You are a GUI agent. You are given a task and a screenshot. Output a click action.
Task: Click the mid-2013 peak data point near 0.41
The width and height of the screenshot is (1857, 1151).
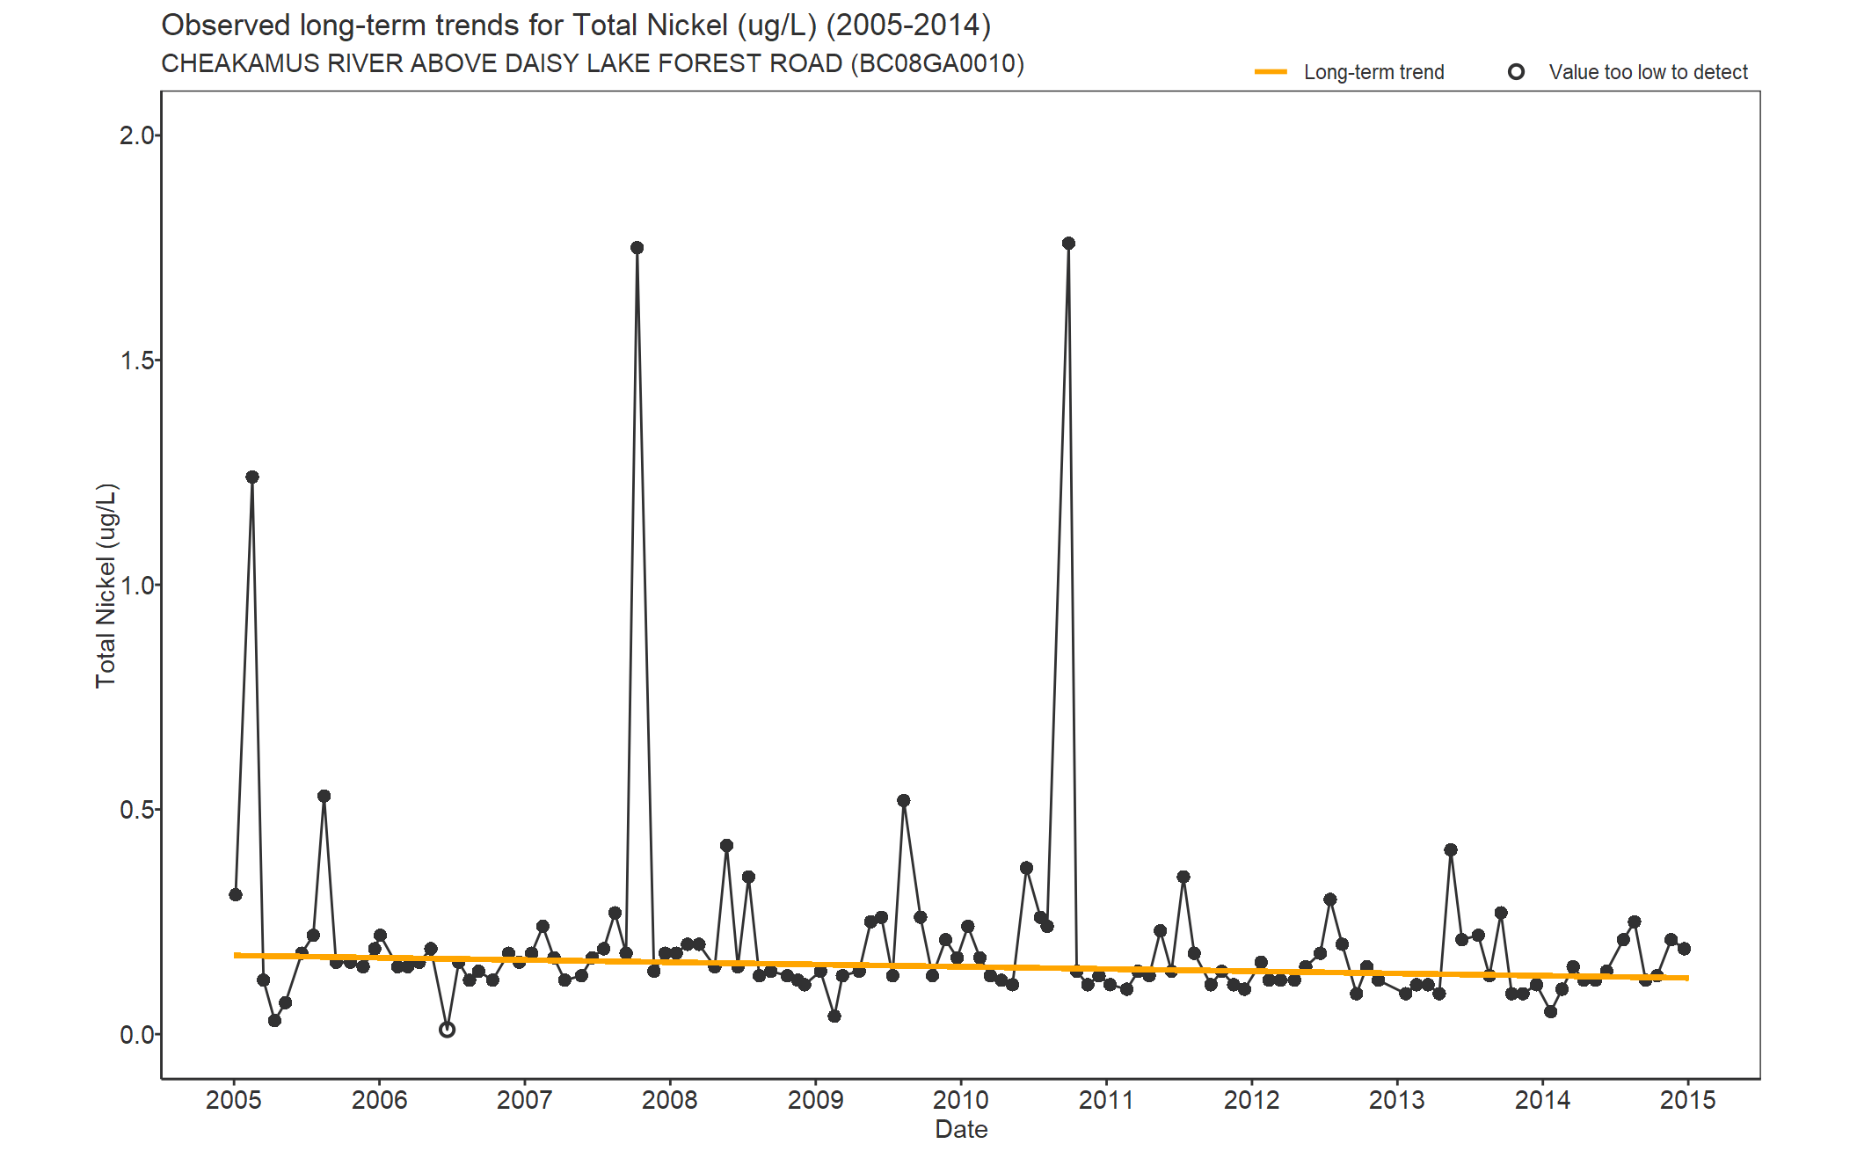pyautogui.click(x=1451, y=850)
